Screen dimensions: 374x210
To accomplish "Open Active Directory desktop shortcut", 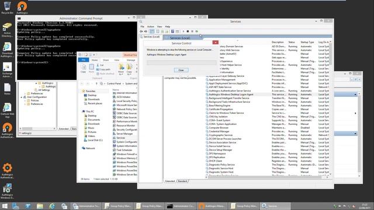I will [7, 30].
